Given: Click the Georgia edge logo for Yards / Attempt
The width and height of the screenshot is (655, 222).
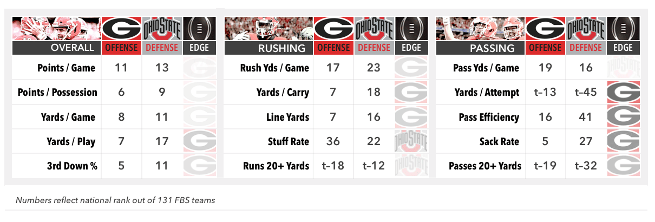Looking at the screenshot, I should (x=623, y=93).
